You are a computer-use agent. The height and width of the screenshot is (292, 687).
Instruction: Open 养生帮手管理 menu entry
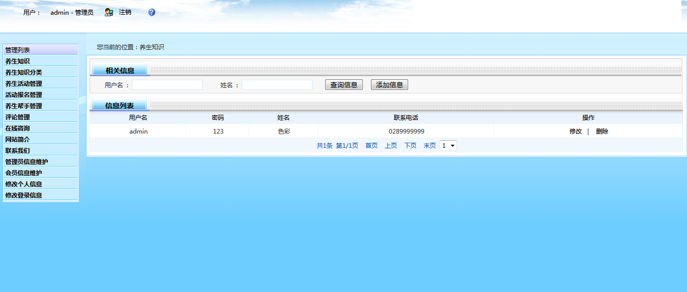click(x=40, y=106)
